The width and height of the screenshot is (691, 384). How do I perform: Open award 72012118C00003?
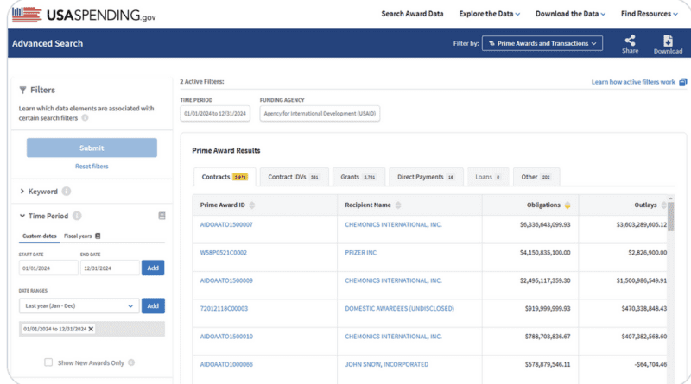224,308
